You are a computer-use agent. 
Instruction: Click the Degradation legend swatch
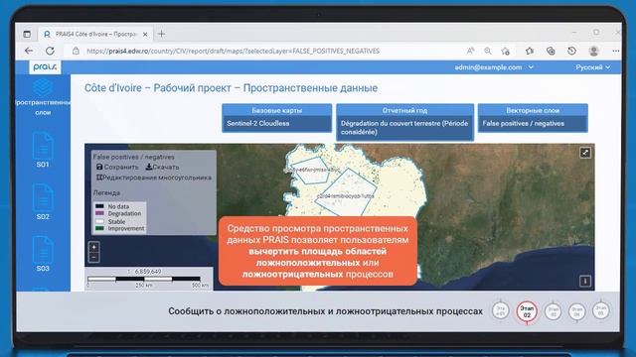pos(99,213)
